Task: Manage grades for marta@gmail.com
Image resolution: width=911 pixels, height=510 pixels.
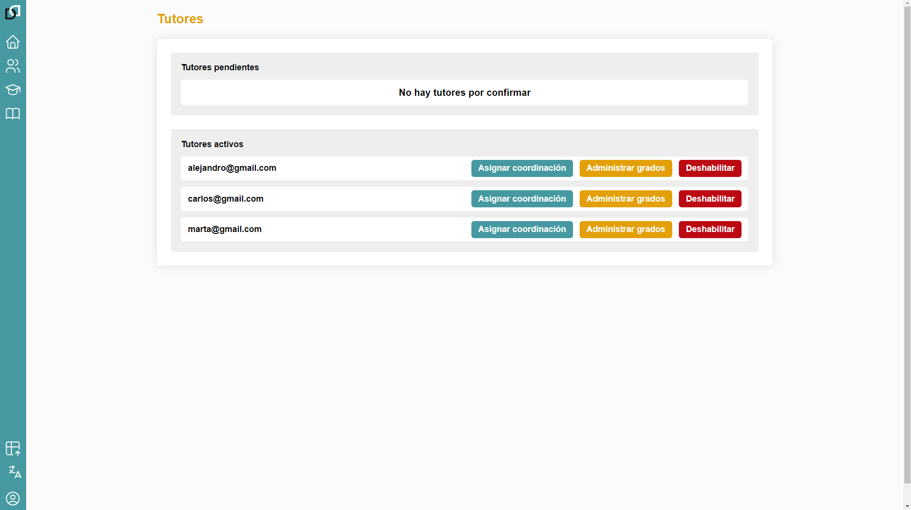Action: click(625, 230)
